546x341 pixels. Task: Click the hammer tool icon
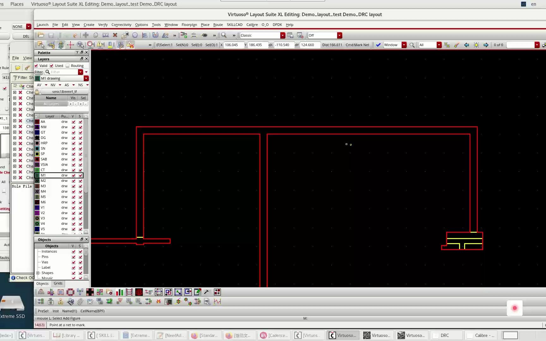point(207,292)
